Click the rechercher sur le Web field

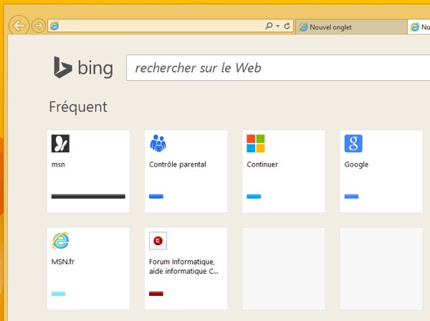pyautogui.click(x=278, y=68)
